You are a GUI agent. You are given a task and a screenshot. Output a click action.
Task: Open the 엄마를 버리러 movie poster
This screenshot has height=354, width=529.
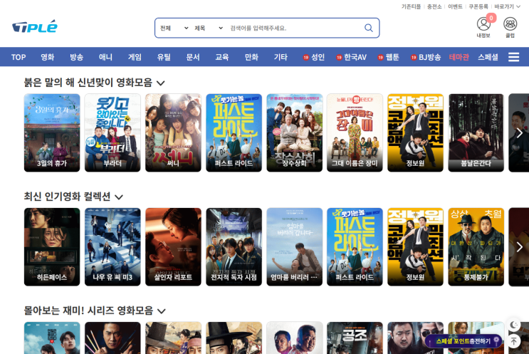click(295, 247)
